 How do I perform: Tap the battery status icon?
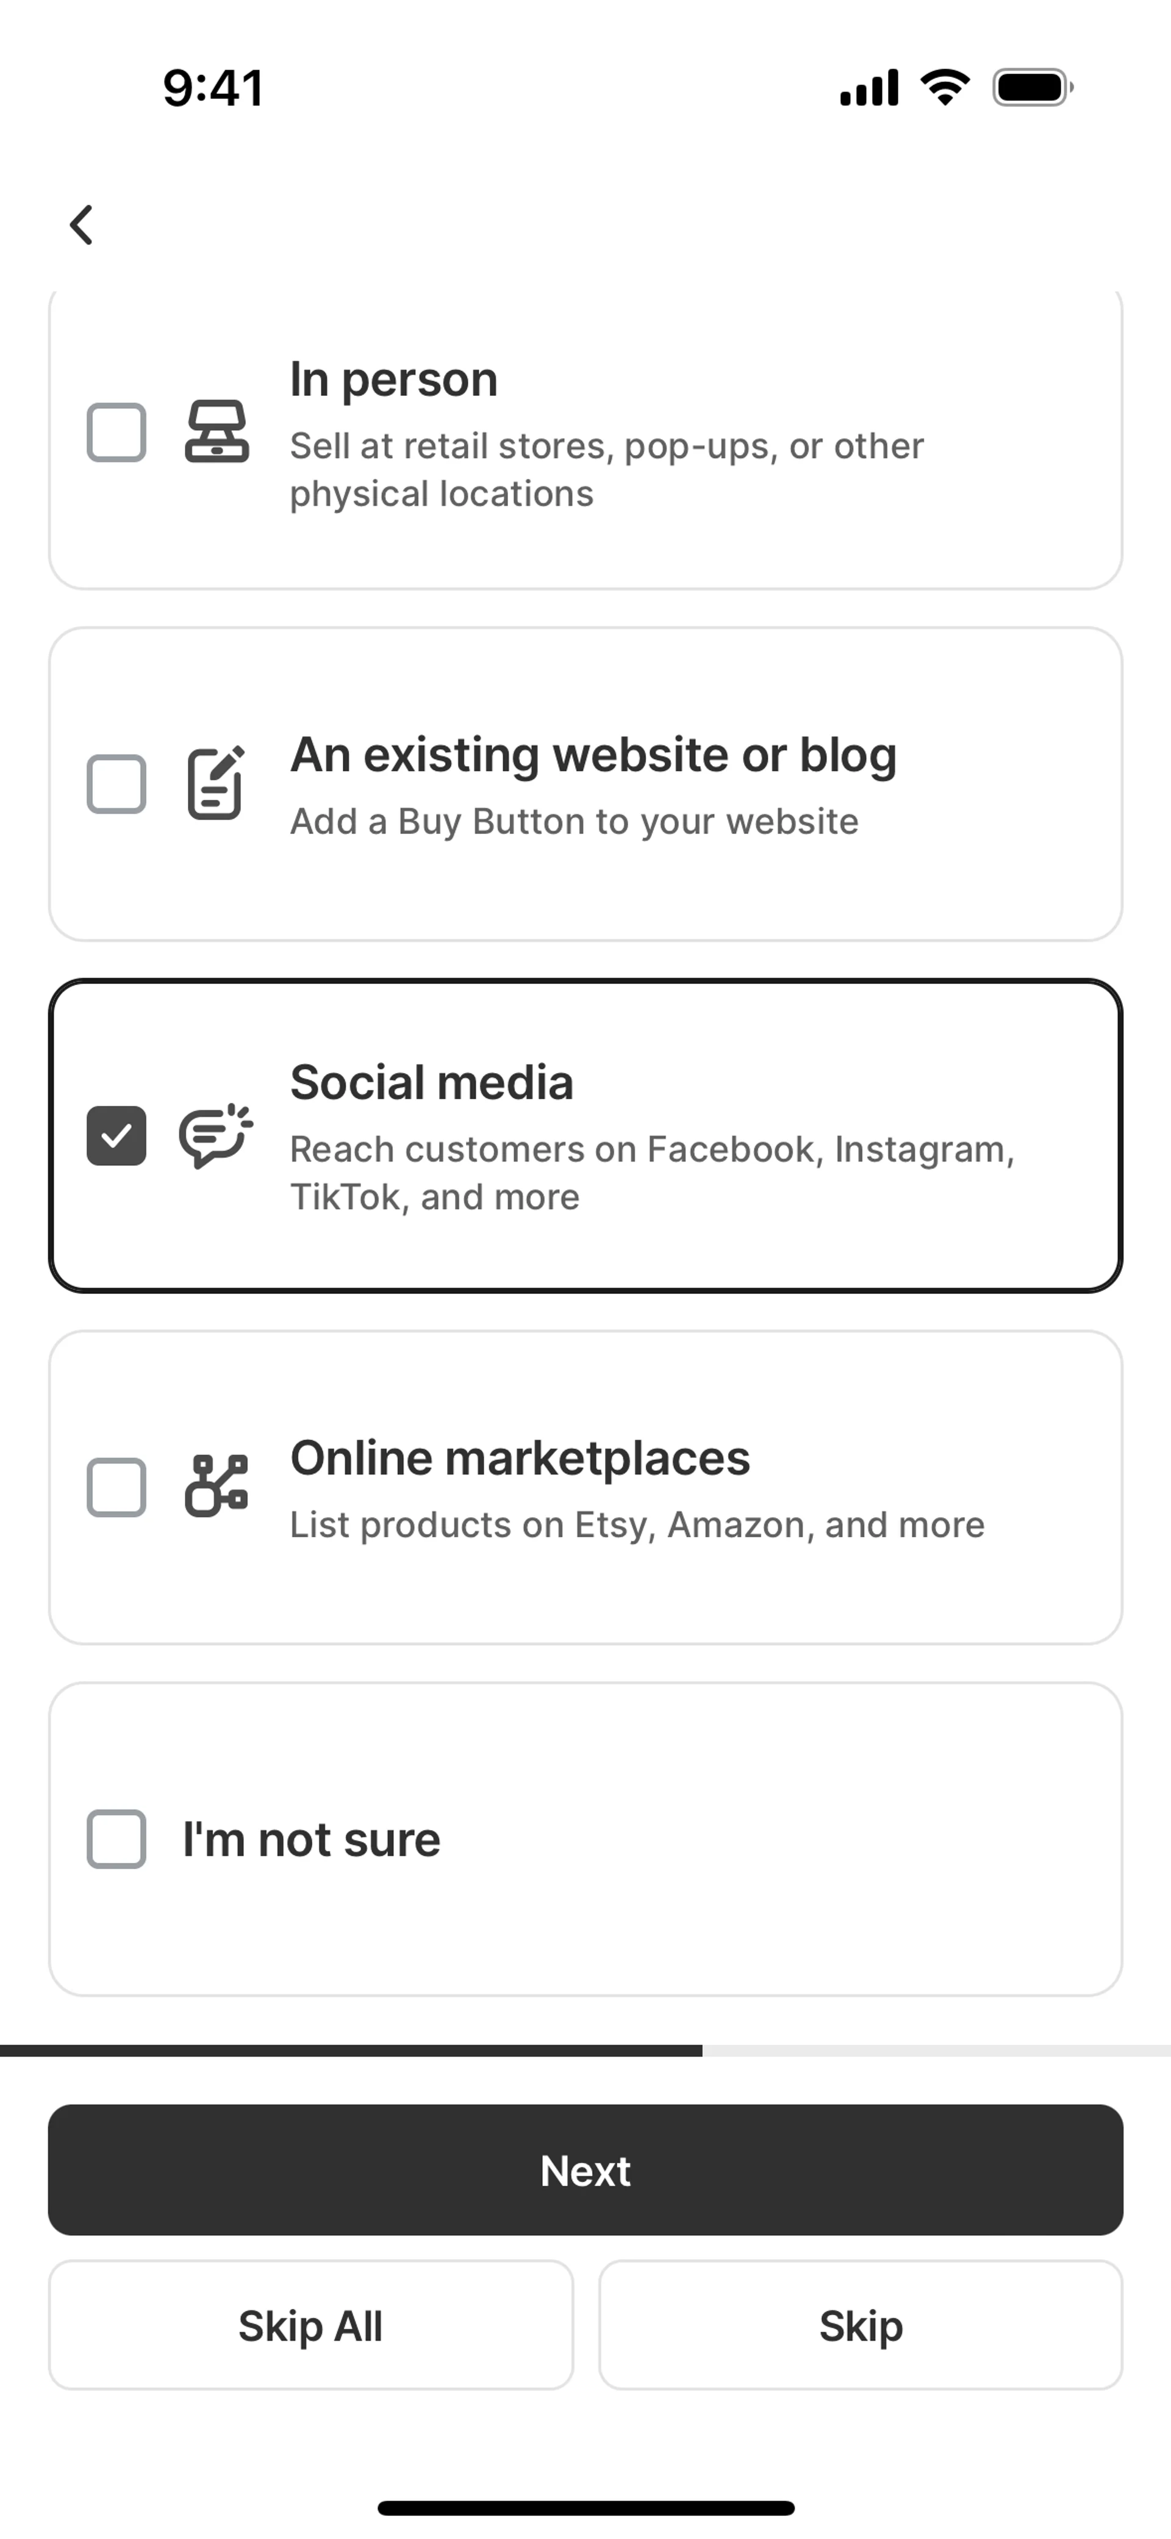coord(1032,88)
